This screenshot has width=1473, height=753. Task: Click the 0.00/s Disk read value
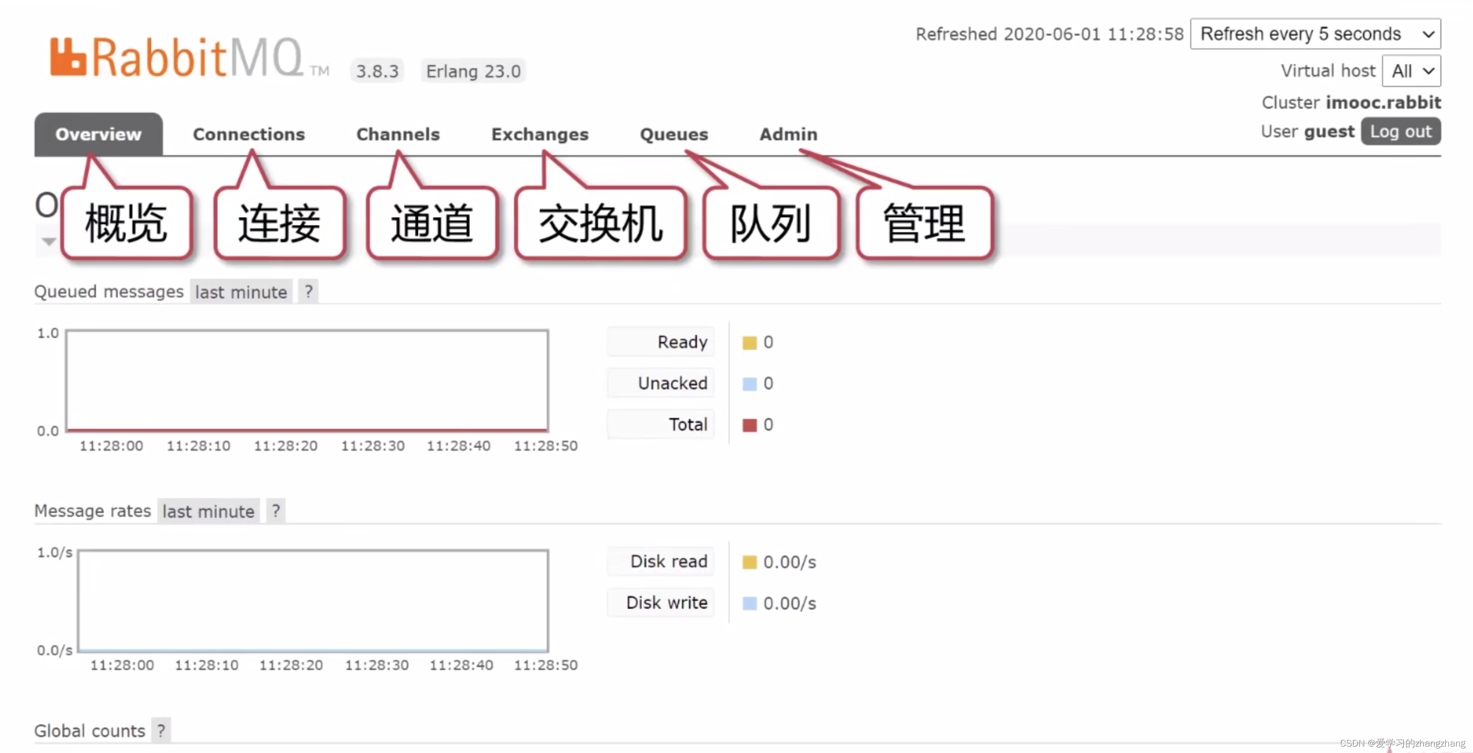pos(790,562)
